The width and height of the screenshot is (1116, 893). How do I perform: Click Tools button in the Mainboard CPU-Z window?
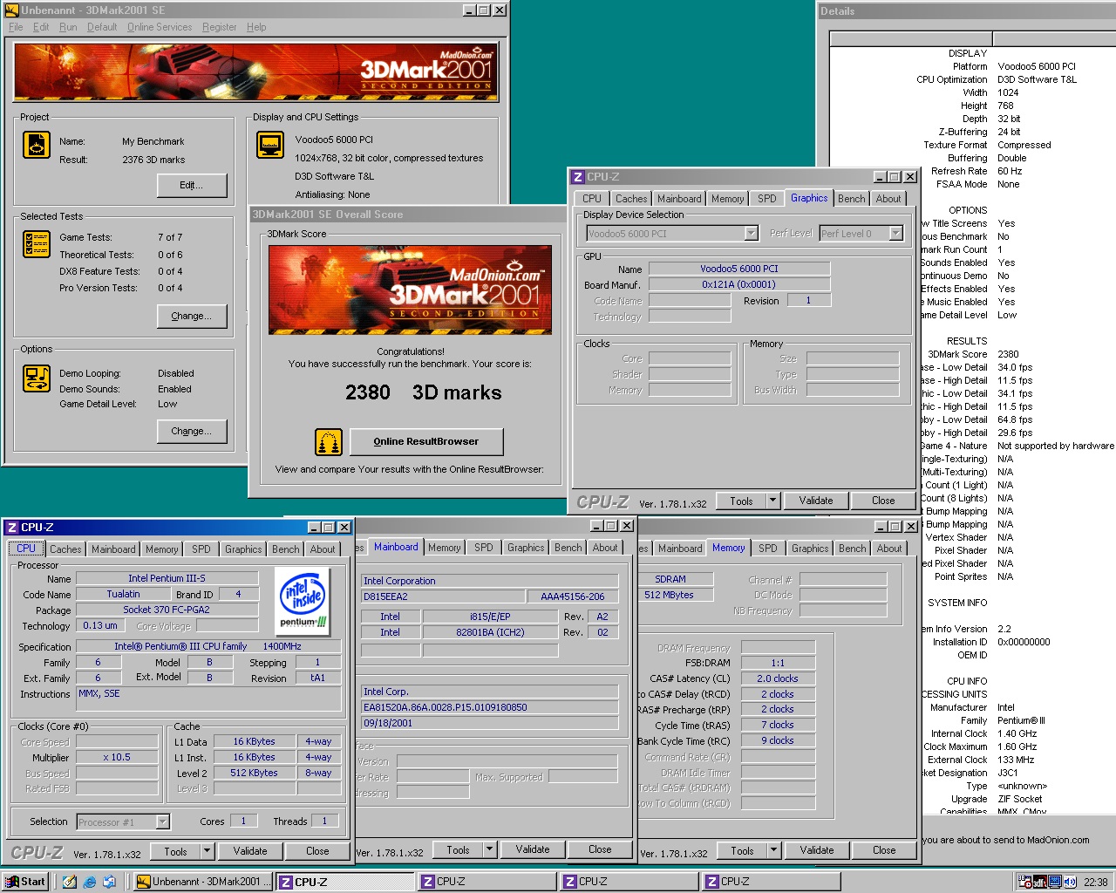pyautogui.click(x=459, y=849)
